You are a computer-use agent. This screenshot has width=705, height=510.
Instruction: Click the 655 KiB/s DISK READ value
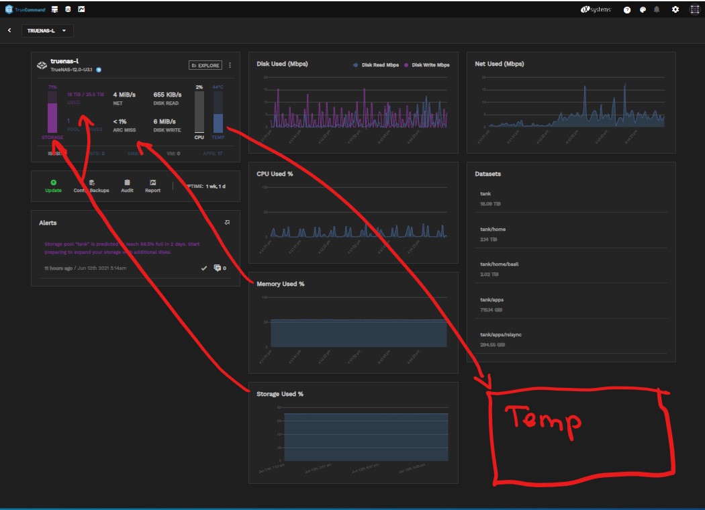[x=167, y=95]
